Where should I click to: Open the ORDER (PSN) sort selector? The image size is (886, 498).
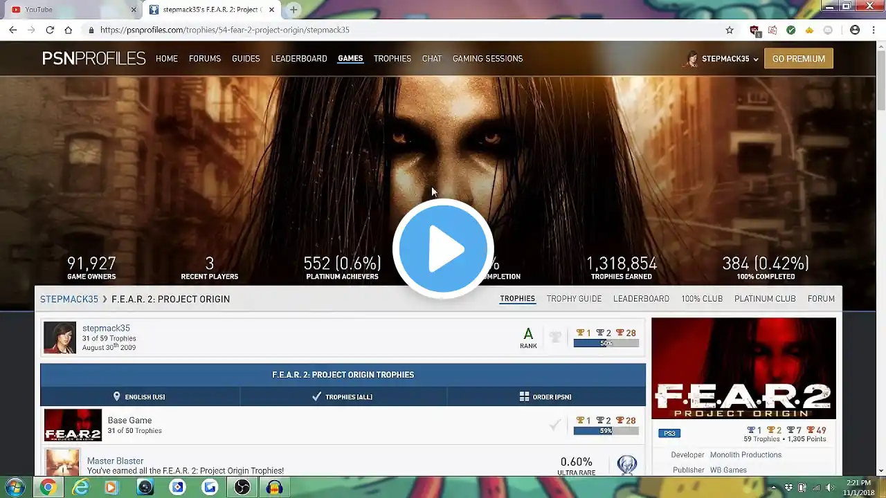pyautogui.click(x=545, y=397)
